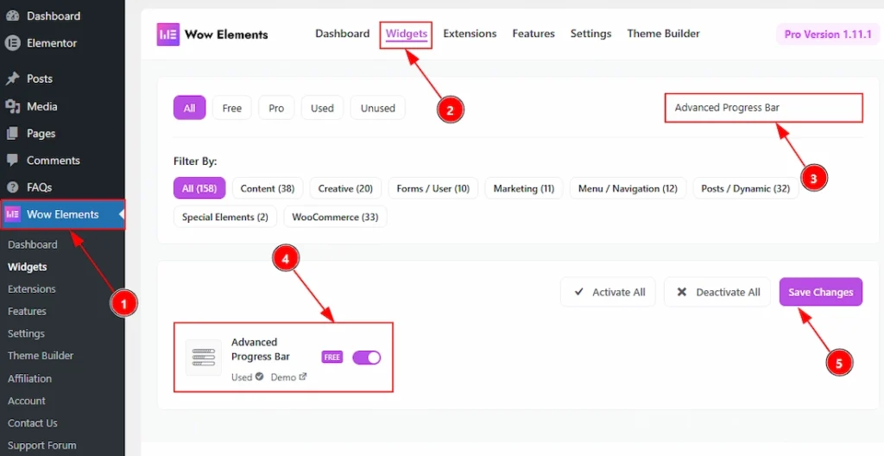Image resolution: width=884 pixels, height=456 pixels.
Task: Click the Advanced Progress Bar widget icon
Action: coord(204,358)
